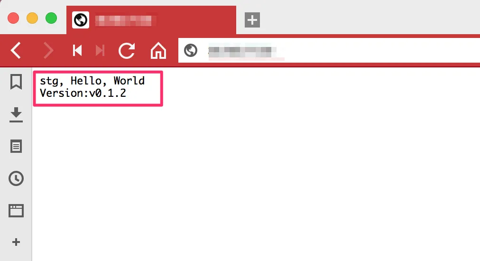Click the Version:v0.1.2 text line
The height and width of the screenshot is (261, 480).
[83, 93]
